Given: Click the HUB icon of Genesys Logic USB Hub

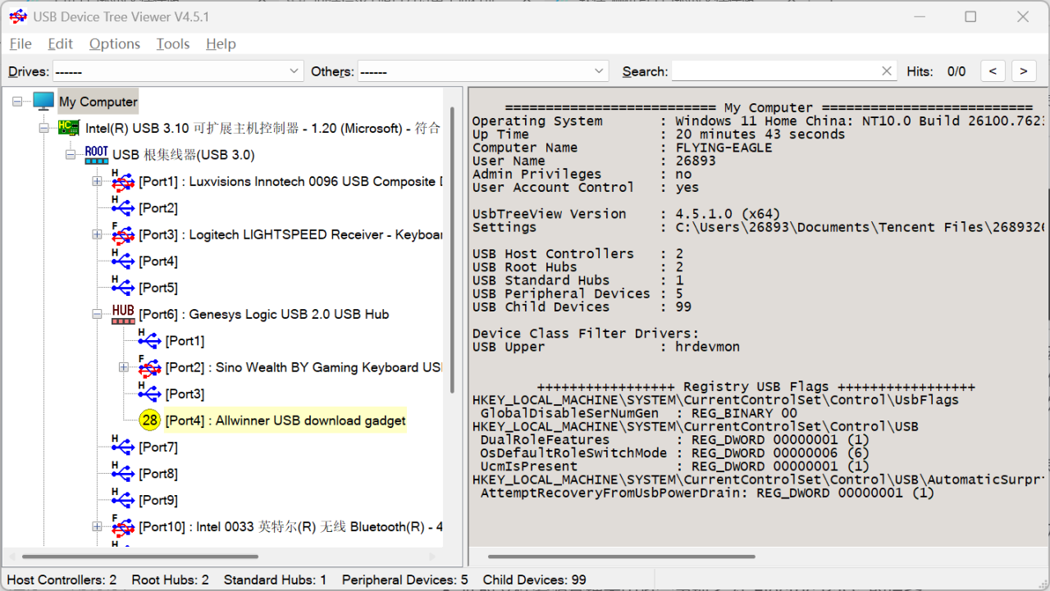Looking at the screenshot, I should (122, 315).
